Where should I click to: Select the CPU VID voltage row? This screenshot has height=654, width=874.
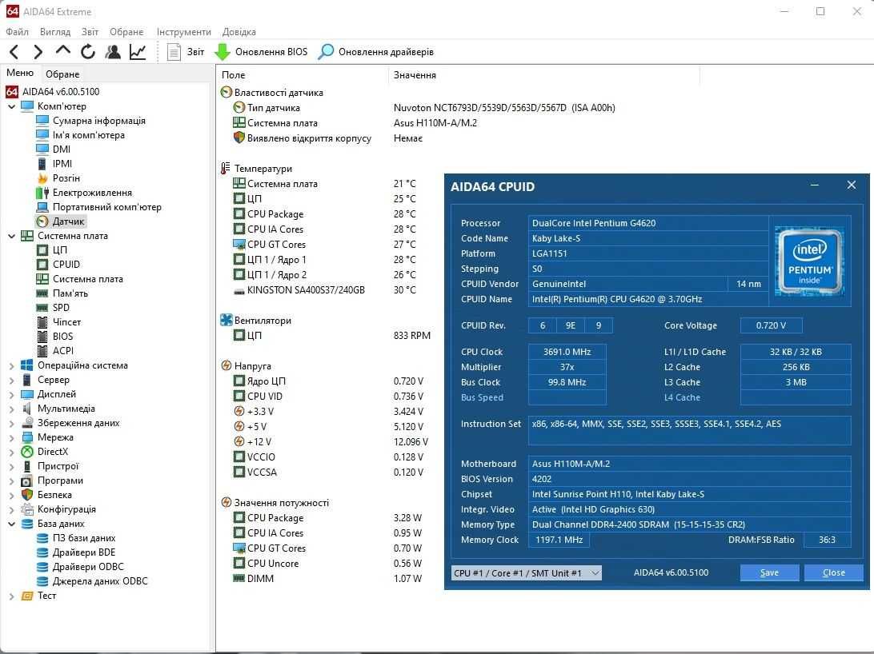[328, 397]
